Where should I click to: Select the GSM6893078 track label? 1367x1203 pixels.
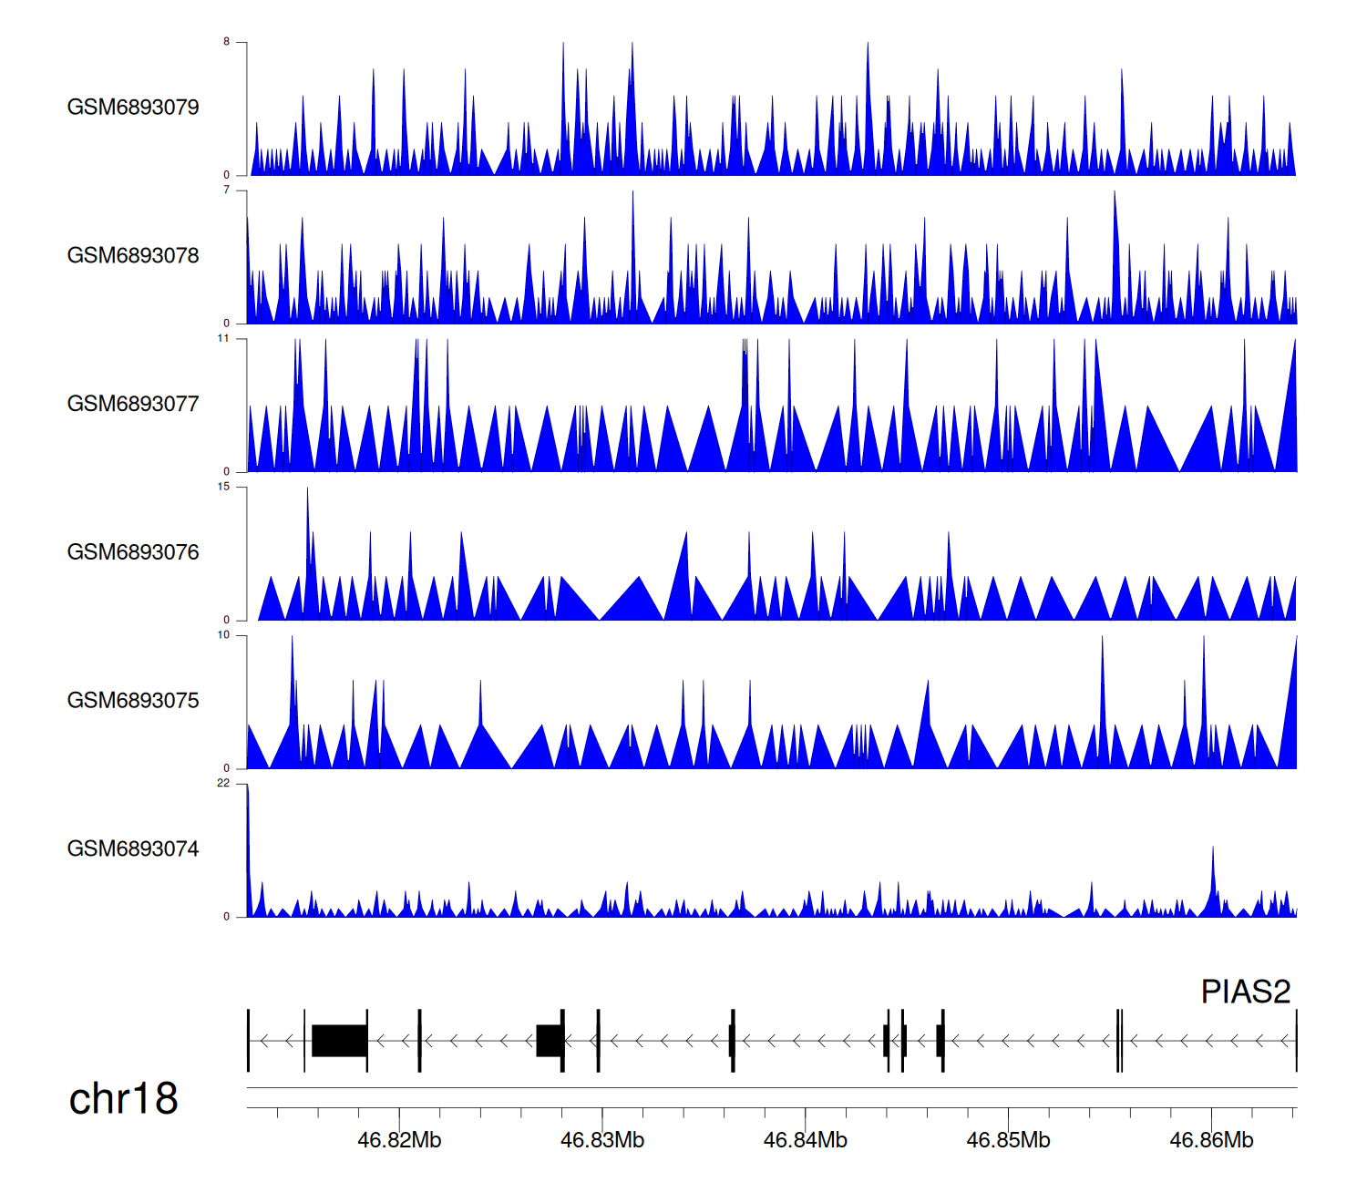133,256
